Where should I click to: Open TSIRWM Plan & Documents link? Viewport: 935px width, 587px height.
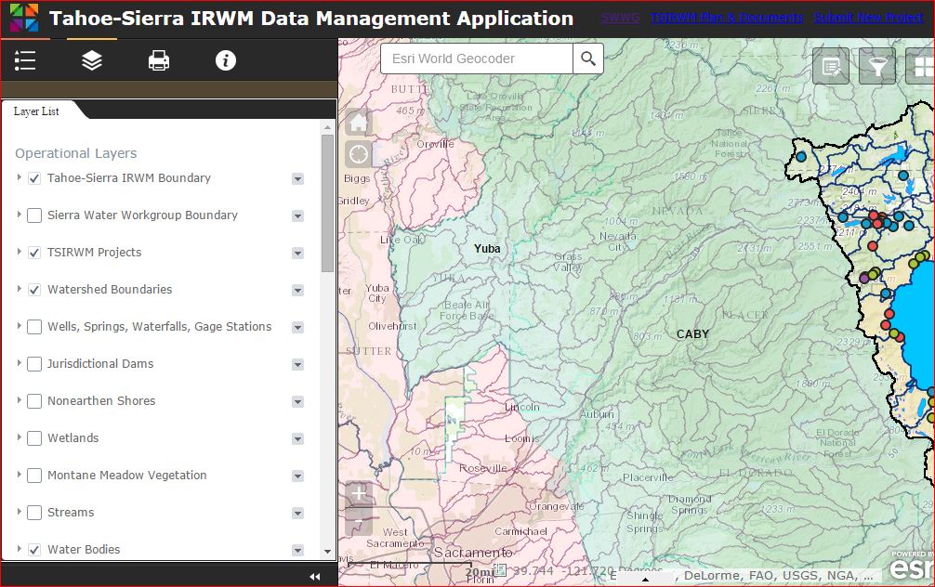pyautogui.click(x=726, y=18)
